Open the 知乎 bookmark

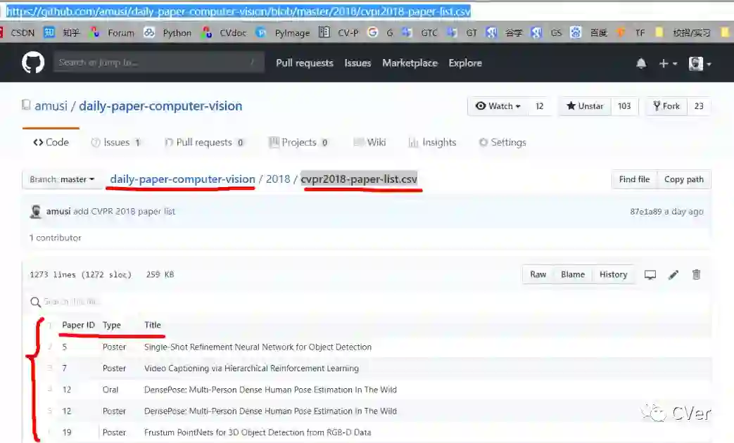click(x=62, y=32)
